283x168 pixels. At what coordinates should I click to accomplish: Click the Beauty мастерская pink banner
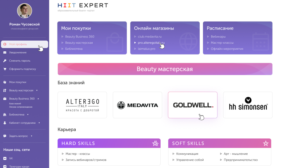(165, 69)
